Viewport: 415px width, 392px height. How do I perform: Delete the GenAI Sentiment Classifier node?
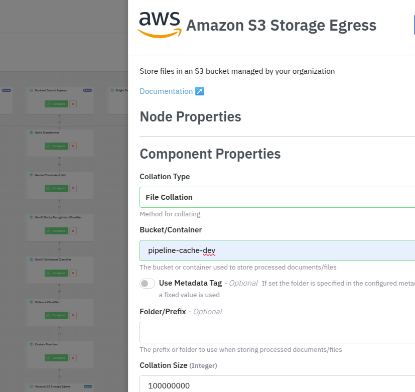73,273
